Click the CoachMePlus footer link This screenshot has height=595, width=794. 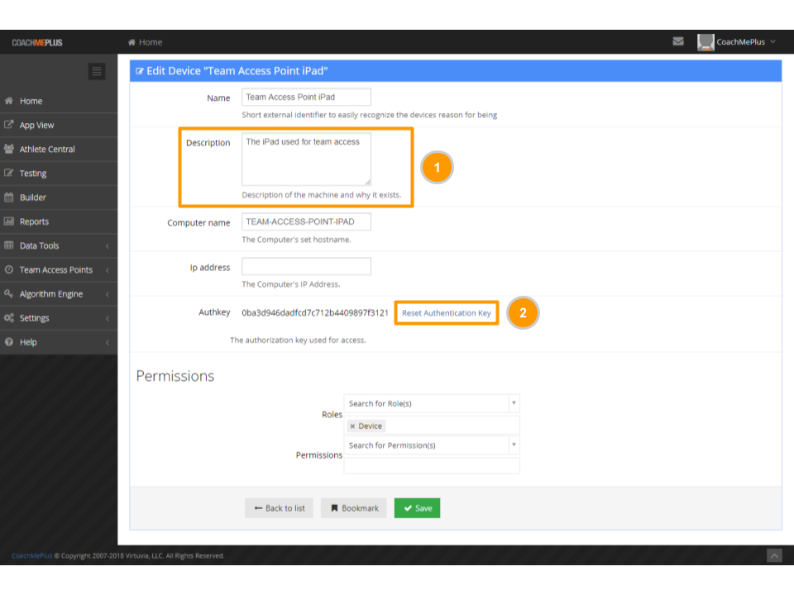click(x=32, y=555)
